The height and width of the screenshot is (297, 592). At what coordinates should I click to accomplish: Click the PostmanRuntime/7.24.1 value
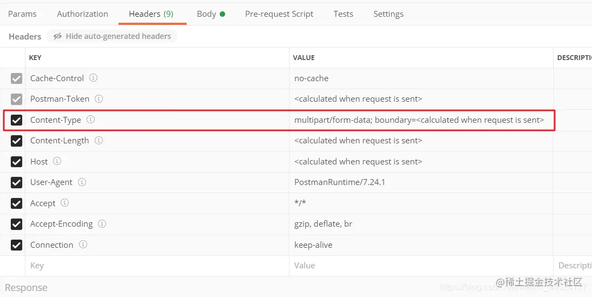pyautogui.click(x=339, y=182)
